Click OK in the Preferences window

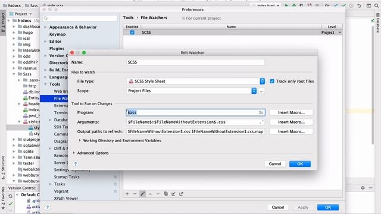coord(328,207)
